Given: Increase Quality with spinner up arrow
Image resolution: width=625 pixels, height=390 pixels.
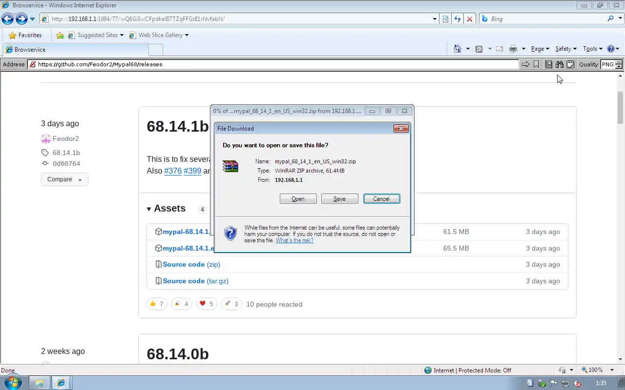Looking at the screenshot, I should [x=619, y=62].
